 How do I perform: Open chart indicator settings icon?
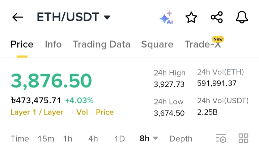[x=221, y=138]
